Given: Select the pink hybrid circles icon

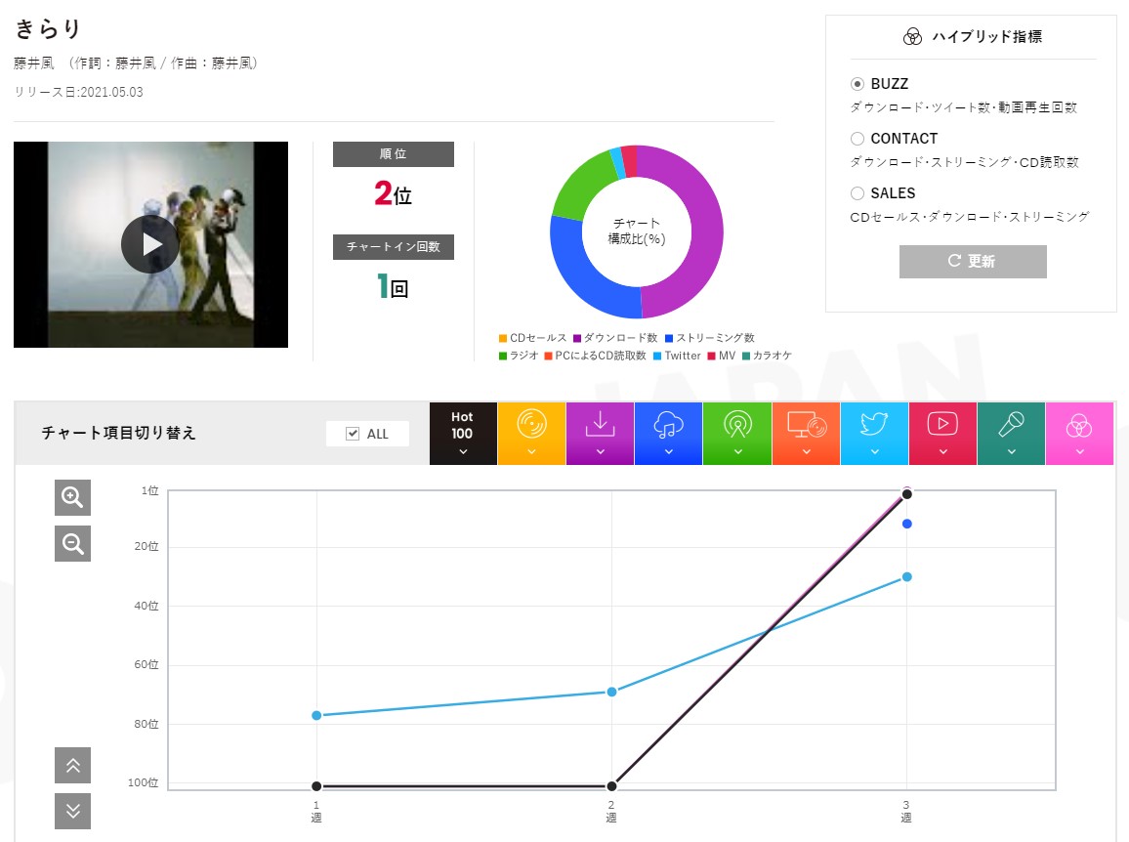Looking at the screenshot, I should (1079, 427).
